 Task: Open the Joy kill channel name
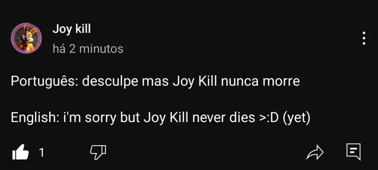[71, 29]
